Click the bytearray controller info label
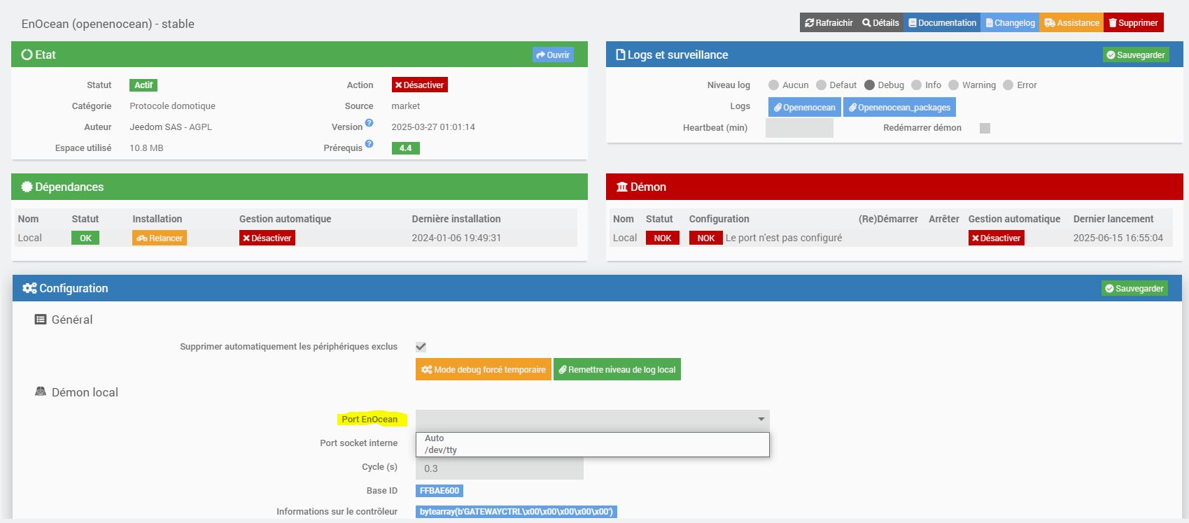 pos(516,512)
